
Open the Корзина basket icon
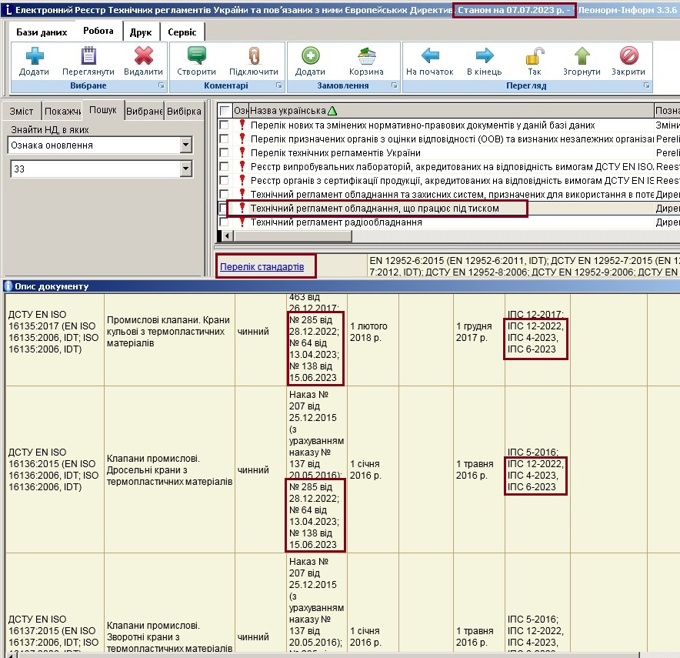click(366, 56)
